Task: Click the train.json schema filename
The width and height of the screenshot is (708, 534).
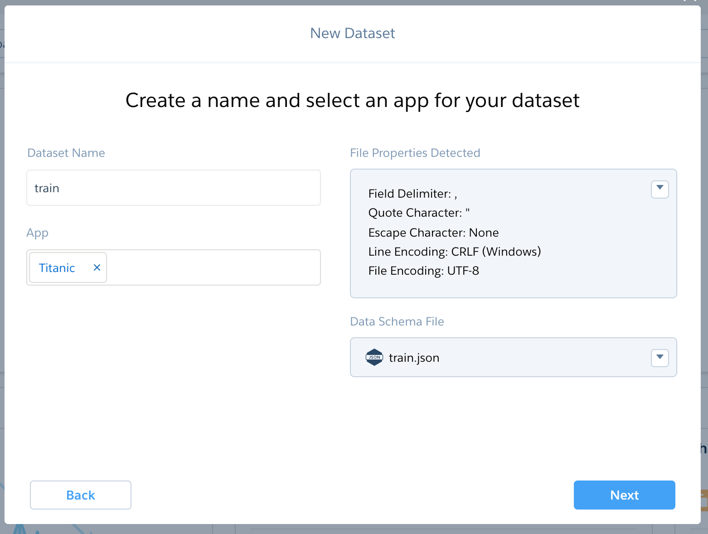Action: click(x=414, y=358)
